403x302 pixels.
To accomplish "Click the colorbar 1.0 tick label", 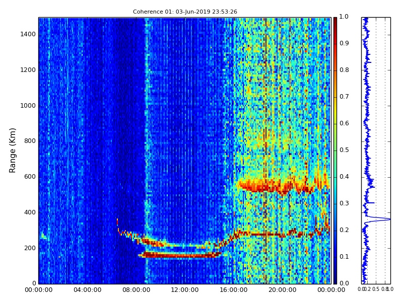I will click(344, 17).
